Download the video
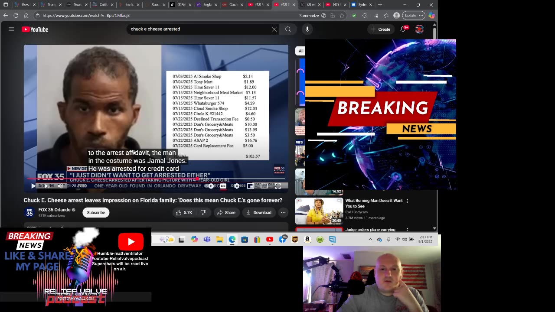The width and height of the screenshot is (555, 312). (258, 212)
